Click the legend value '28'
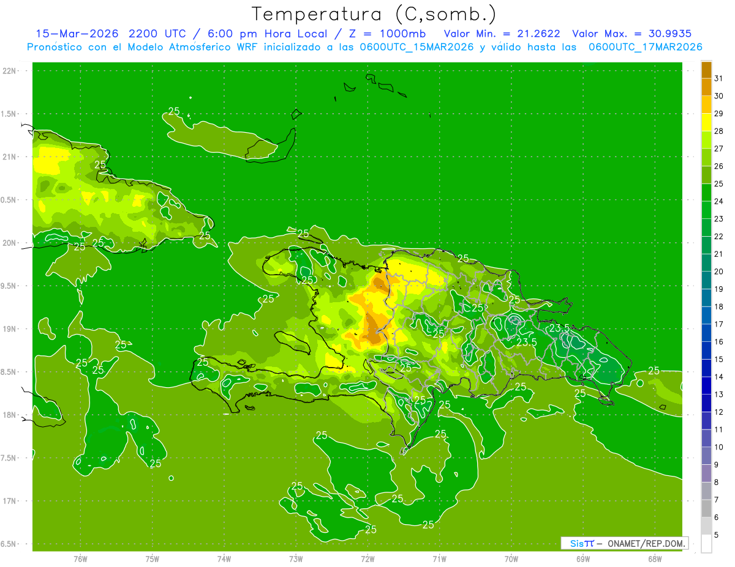This screenshot has height=567, width=735. [x=719, y=131]
